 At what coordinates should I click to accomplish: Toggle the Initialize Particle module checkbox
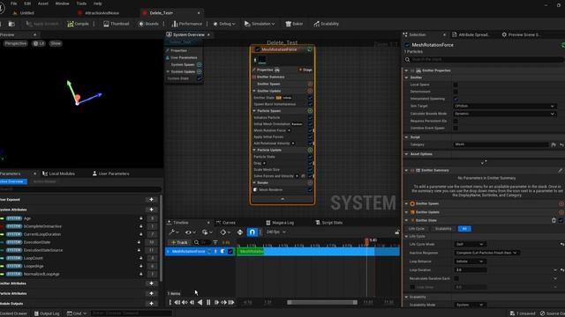pyautogui.click(x=310, y=117)
